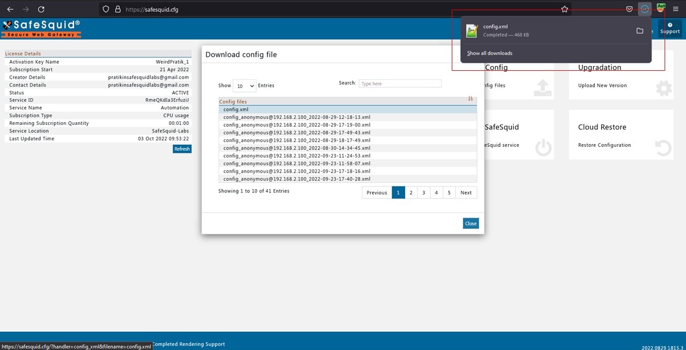This screenshot has width=686, height=350.
Task: Click the Config upload arrow icon
Action: tap(543, 88)
